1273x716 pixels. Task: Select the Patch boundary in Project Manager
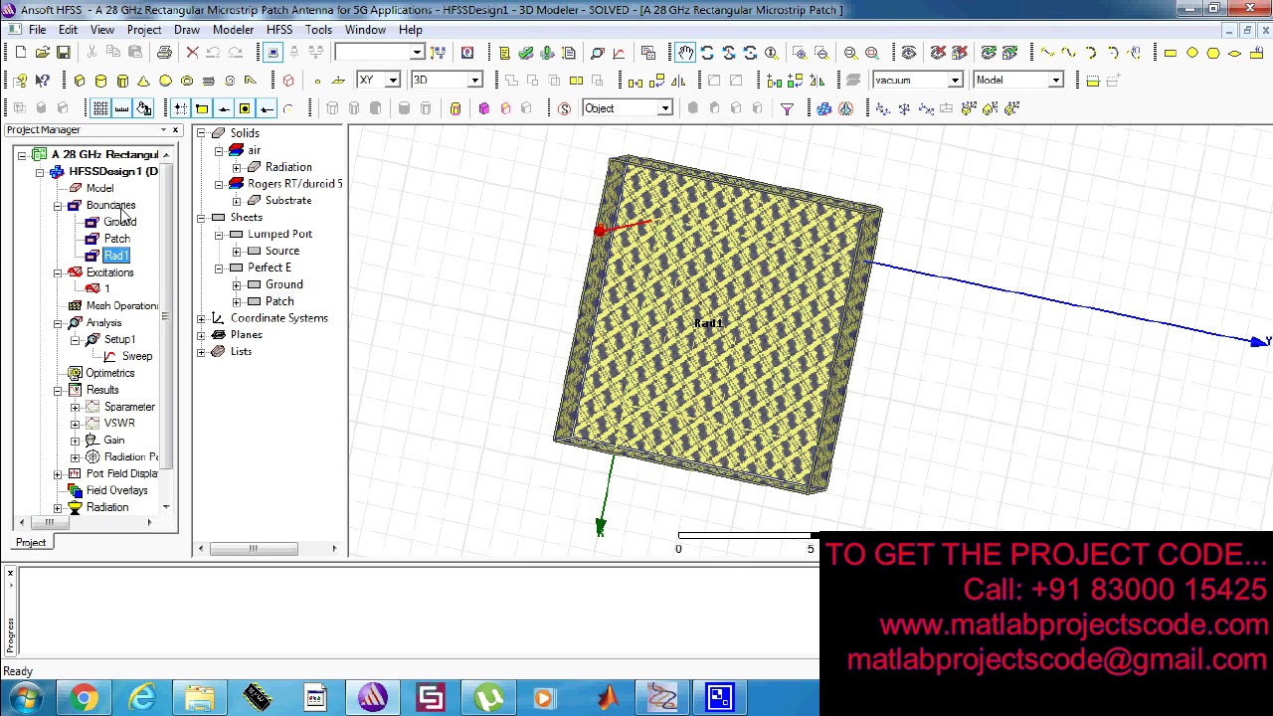tap(116, 239)
